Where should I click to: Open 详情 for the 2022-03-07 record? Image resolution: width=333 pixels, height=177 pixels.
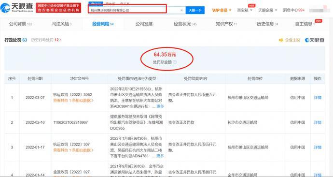point(318,98)
